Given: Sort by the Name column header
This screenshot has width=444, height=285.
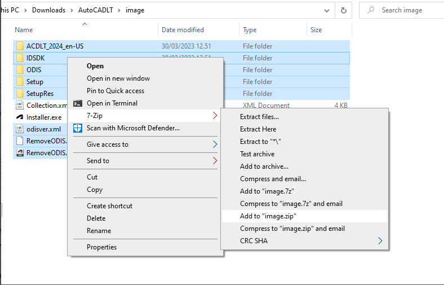Looking at the screenshot, I should click(x=24, y=30).
